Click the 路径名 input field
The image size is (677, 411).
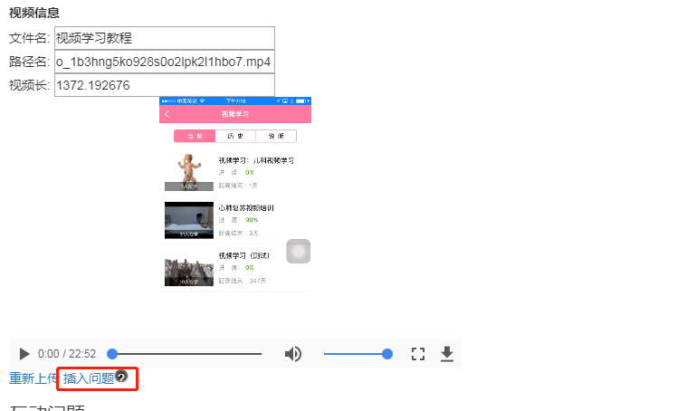(165, 62)
